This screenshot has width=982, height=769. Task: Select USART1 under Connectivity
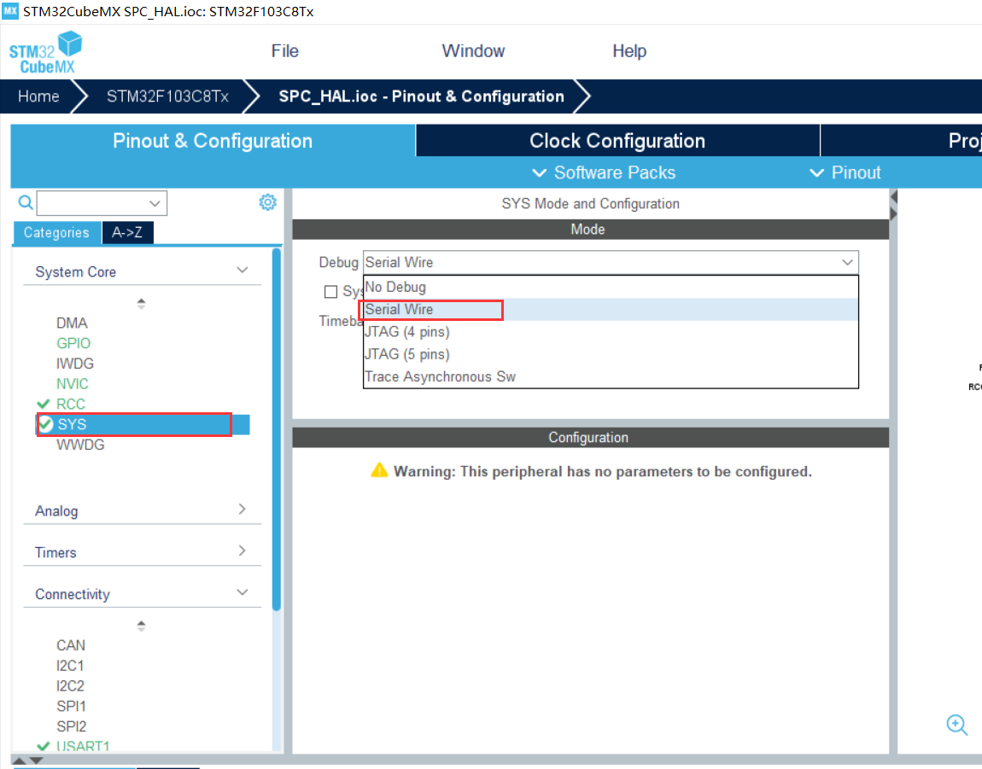(x=84, y=747)
